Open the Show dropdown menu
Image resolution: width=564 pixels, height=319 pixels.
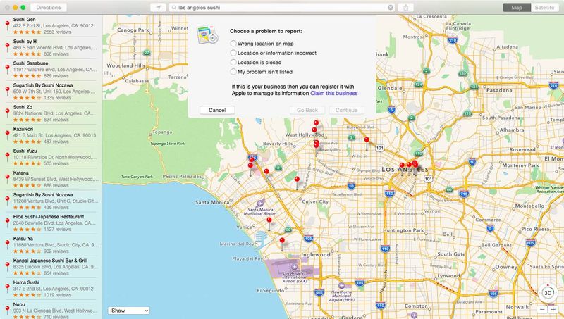(x=128, y=311)
